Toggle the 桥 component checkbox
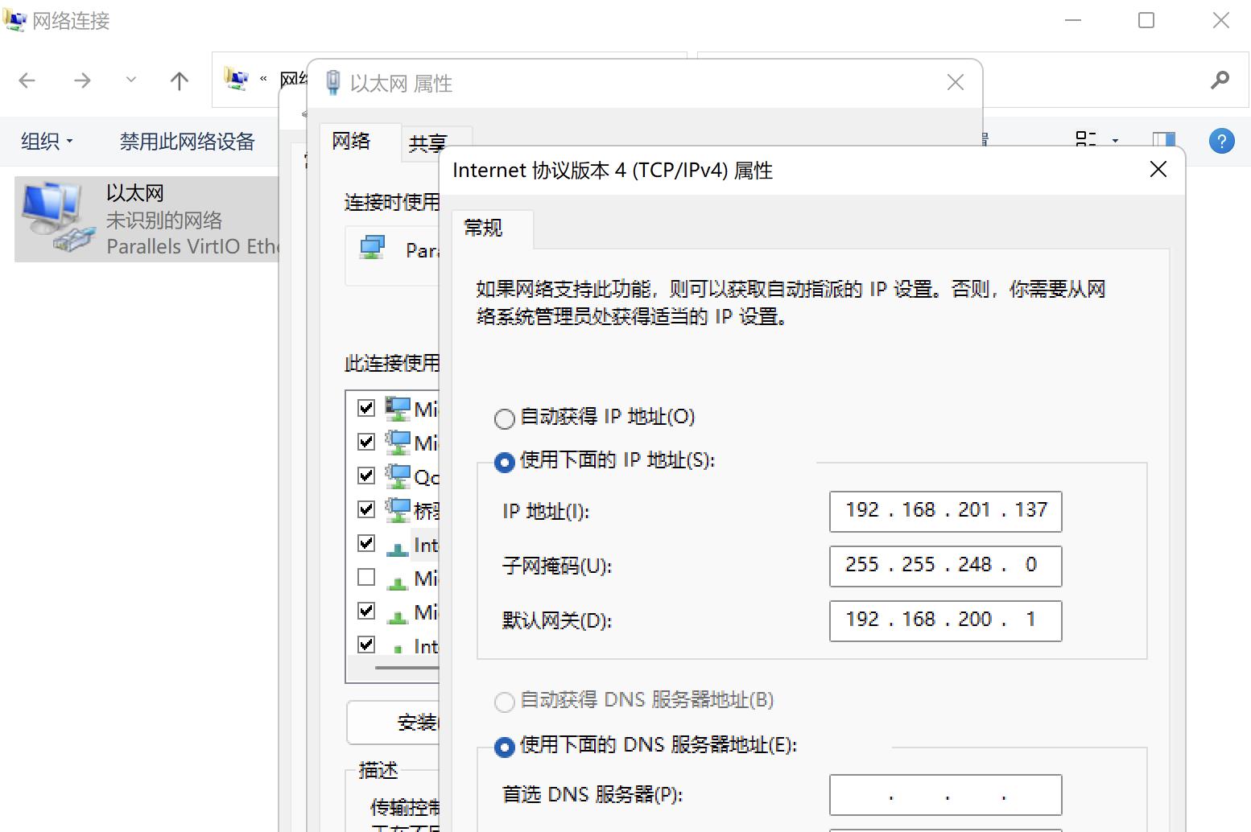 [x=366, y=509]
